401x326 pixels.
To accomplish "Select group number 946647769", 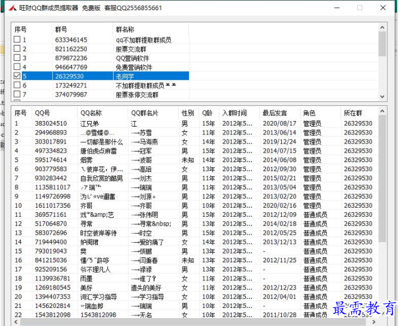I will 71,67.
